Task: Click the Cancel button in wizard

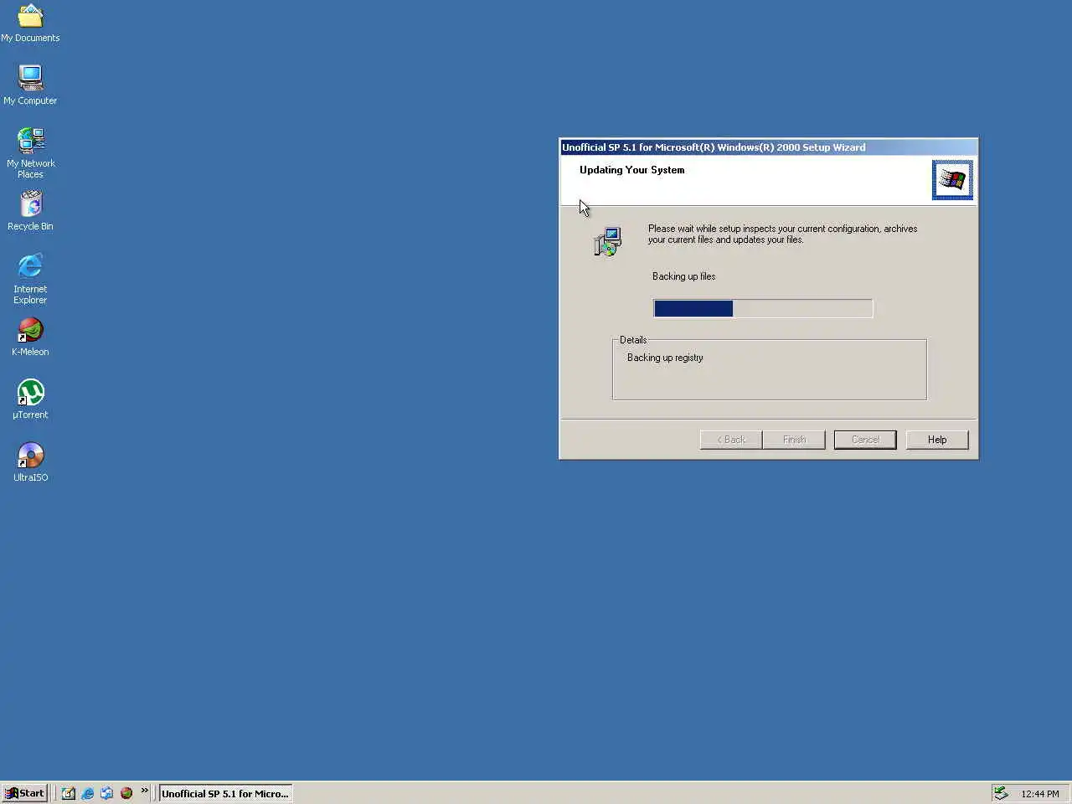Action: pos(865,440)
